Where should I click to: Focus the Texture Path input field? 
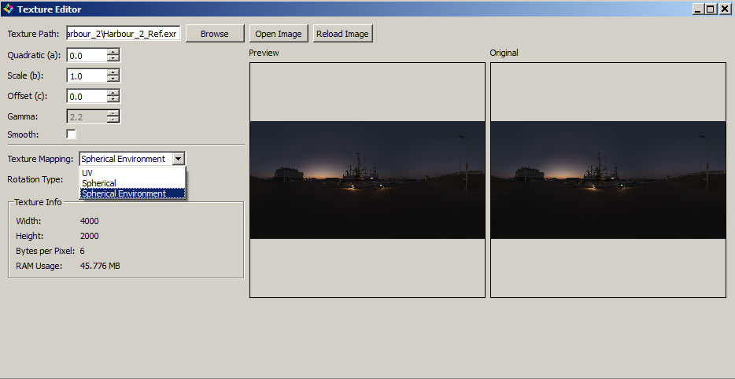pos(124,34)
